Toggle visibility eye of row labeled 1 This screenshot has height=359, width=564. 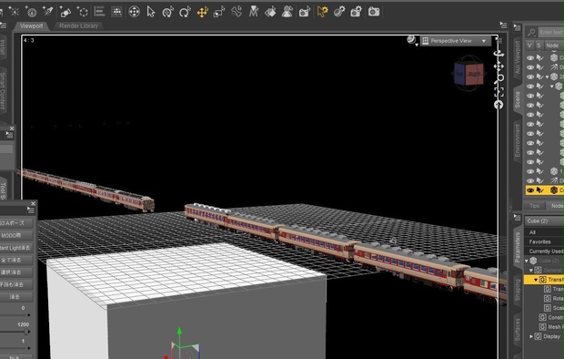pyautogui.click(x=530, y=171)
